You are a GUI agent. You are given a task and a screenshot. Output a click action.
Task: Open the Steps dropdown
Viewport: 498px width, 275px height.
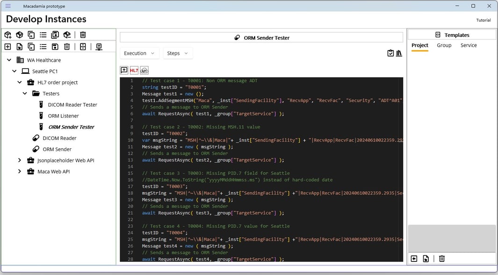(x=178, y=53)
